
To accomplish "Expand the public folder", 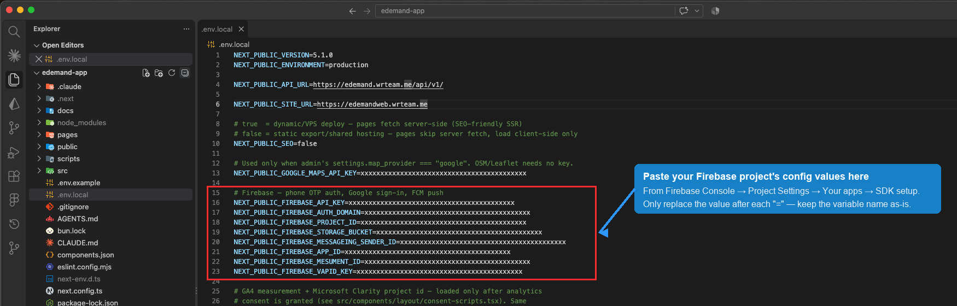I will point(39,146).
